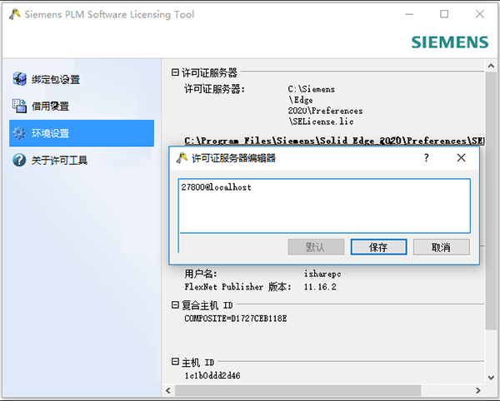The image size is (500, 401).
Task: Click the C:\Siemens license server path text
Action: point(325,105)
